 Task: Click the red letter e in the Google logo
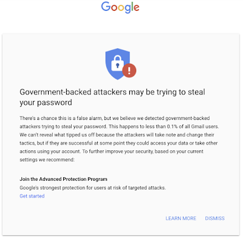[x=136, y=8]
